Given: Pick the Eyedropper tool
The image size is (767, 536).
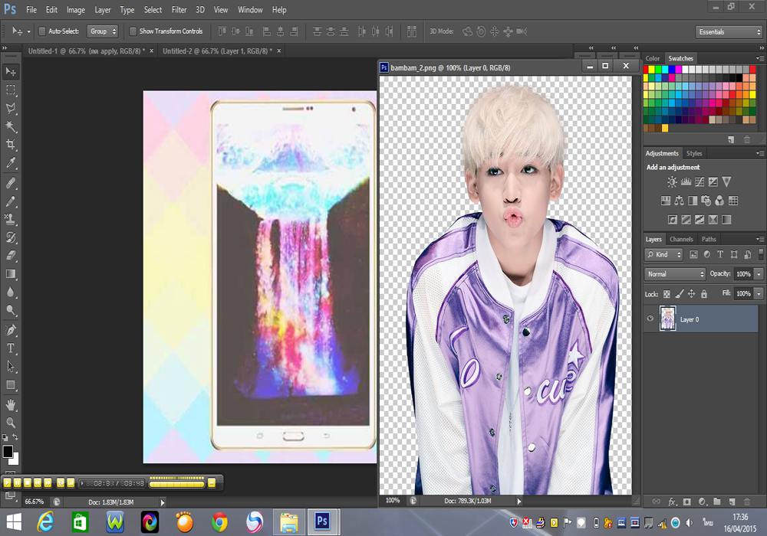Looking at the screenshot, I should click(11, 163).
